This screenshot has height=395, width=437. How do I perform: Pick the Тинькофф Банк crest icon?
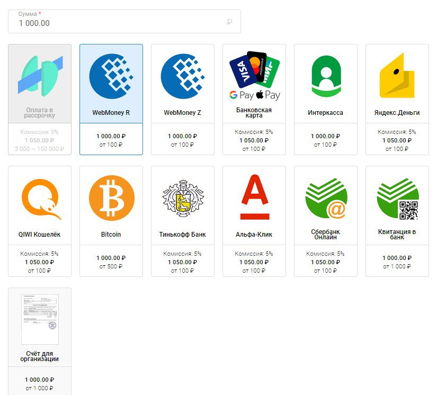183,198
